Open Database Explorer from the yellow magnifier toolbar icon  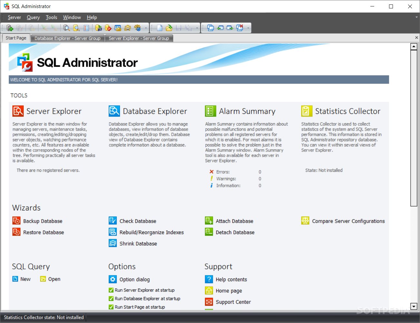[76, 28]
